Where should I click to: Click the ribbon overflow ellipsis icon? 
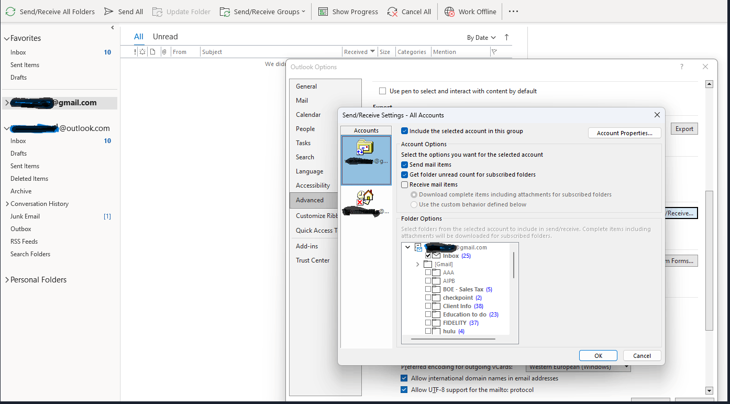click(x=513, y=11)
